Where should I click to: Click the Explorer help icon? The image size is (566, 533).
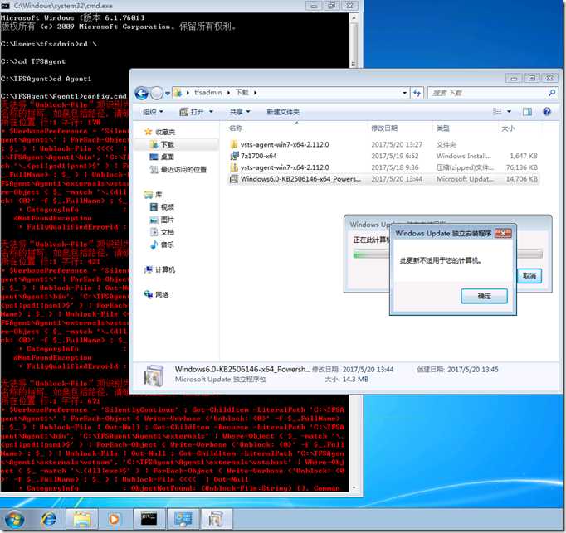coord(547,112)
